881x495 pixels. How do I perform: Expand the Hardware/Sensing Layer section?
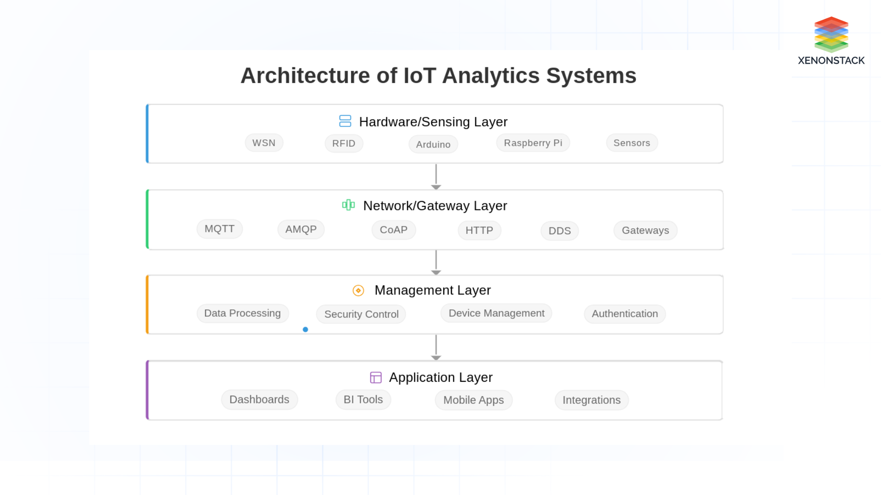click(x=433, y=121)
